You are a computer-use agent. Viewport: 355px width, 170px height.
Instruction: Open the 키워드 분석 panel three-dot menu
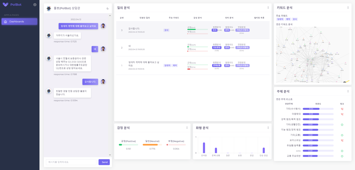coord(348,8)
